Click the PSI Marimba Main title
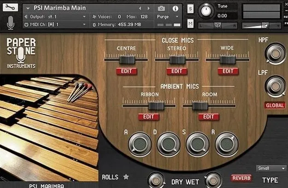The image size is (288, 188). pos(60,8)
